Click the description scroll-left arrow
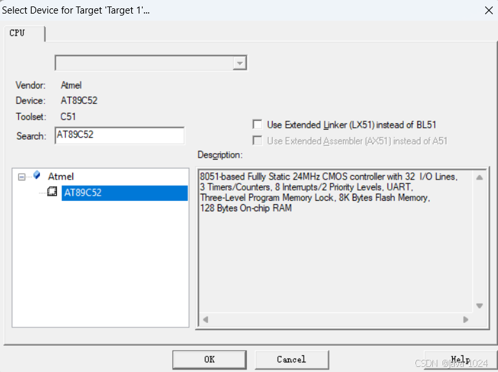The image size is (498, 372). pos(205,319)
